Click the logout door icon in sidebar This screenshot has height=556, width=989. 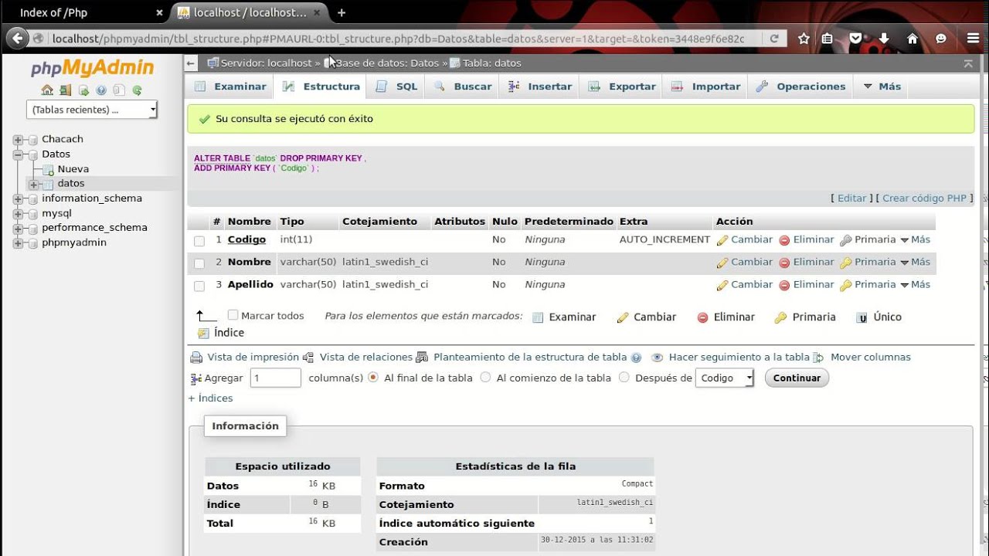66,90
